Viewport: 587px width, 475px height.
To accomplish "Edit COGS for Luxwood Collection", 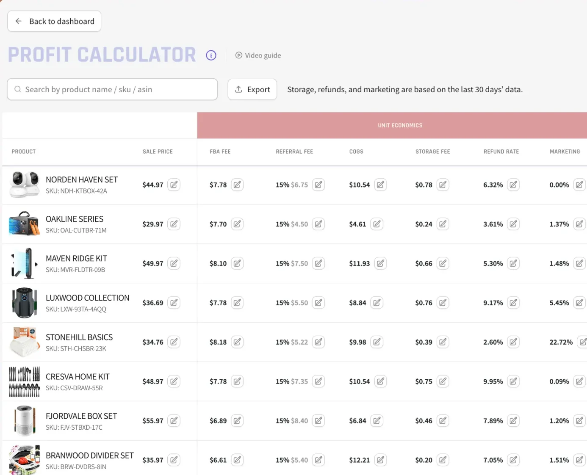I will click(x=377, y=303).
